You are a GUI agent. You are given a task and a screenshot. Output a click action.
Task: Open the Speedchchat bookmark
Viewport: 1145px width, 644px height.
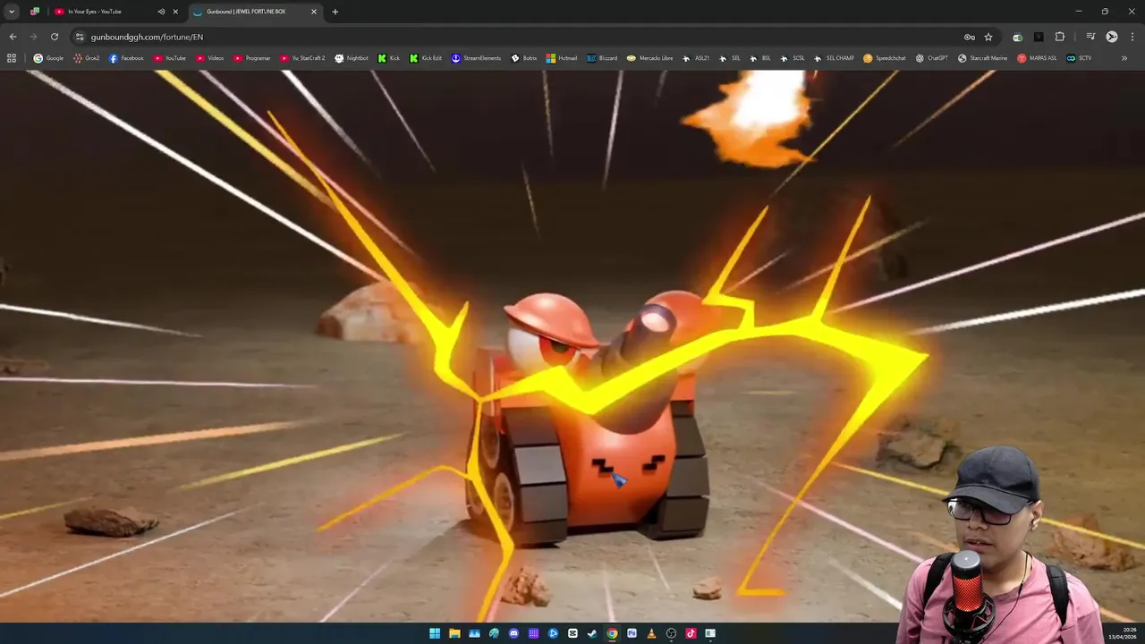884,58
